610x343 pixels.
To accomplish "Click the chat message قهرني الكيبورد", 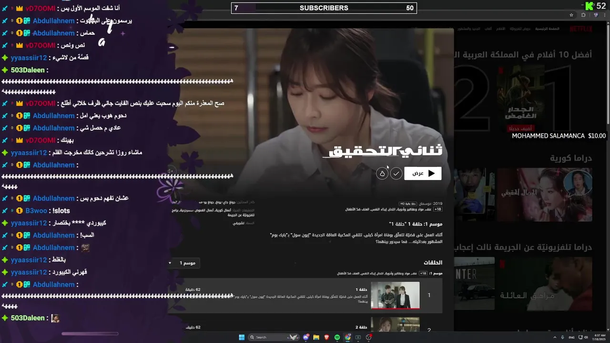I will pyautogui.click(x=70, y=272).
